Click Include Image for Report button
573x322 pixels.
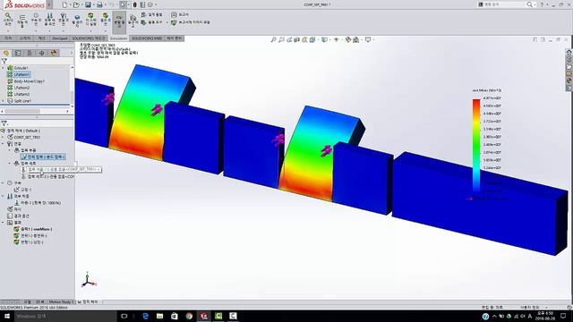tap(191, 22)
